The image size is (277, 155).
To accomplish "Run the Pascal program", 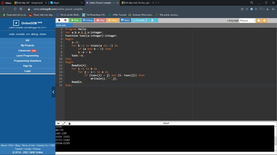I will pyautogui.click(x=75, y=20).
